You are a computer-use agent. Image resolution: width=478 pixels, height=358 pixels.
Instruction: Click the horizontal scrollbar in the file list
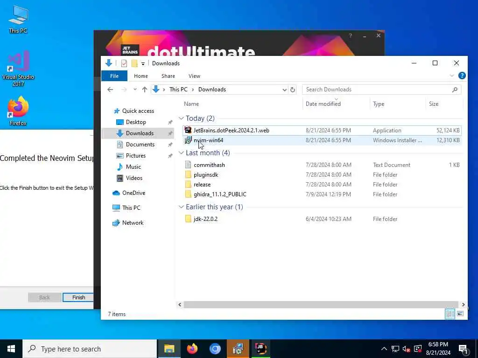(321, 304)
